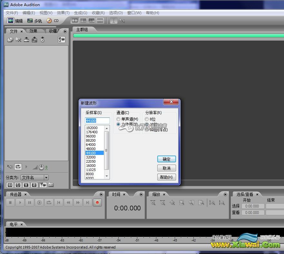Switch to Multitrack view button
The image size is (284, 254).
(x=34, y=21)
